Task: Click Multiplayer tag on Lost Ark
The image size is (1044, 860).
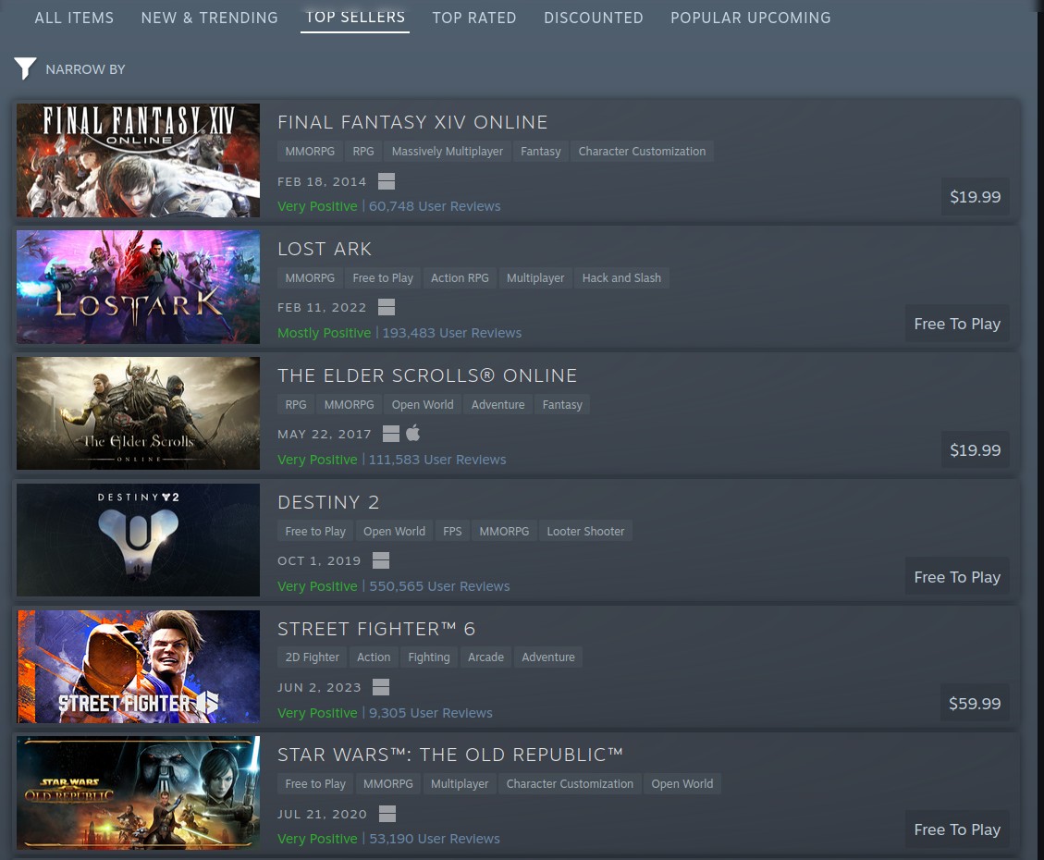Action: click(x=535, y=277)
